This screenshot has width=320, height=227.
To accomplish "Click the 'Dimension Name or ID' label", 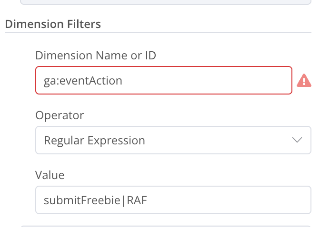I will click(x=96, y=56).
